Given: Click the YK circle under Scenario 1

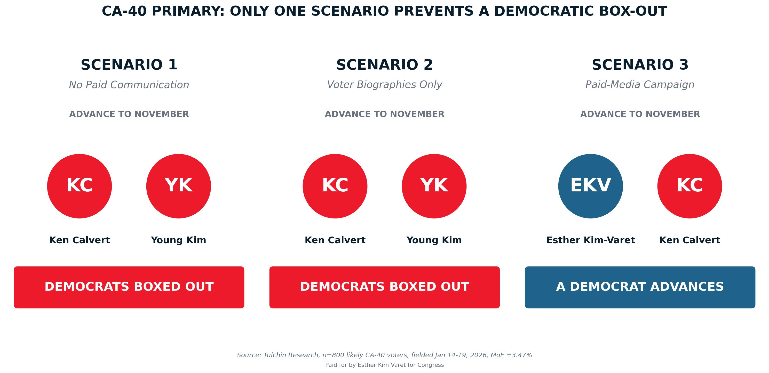Looking at the screenshot, I should pyautogui.click(x=179, y=186).
